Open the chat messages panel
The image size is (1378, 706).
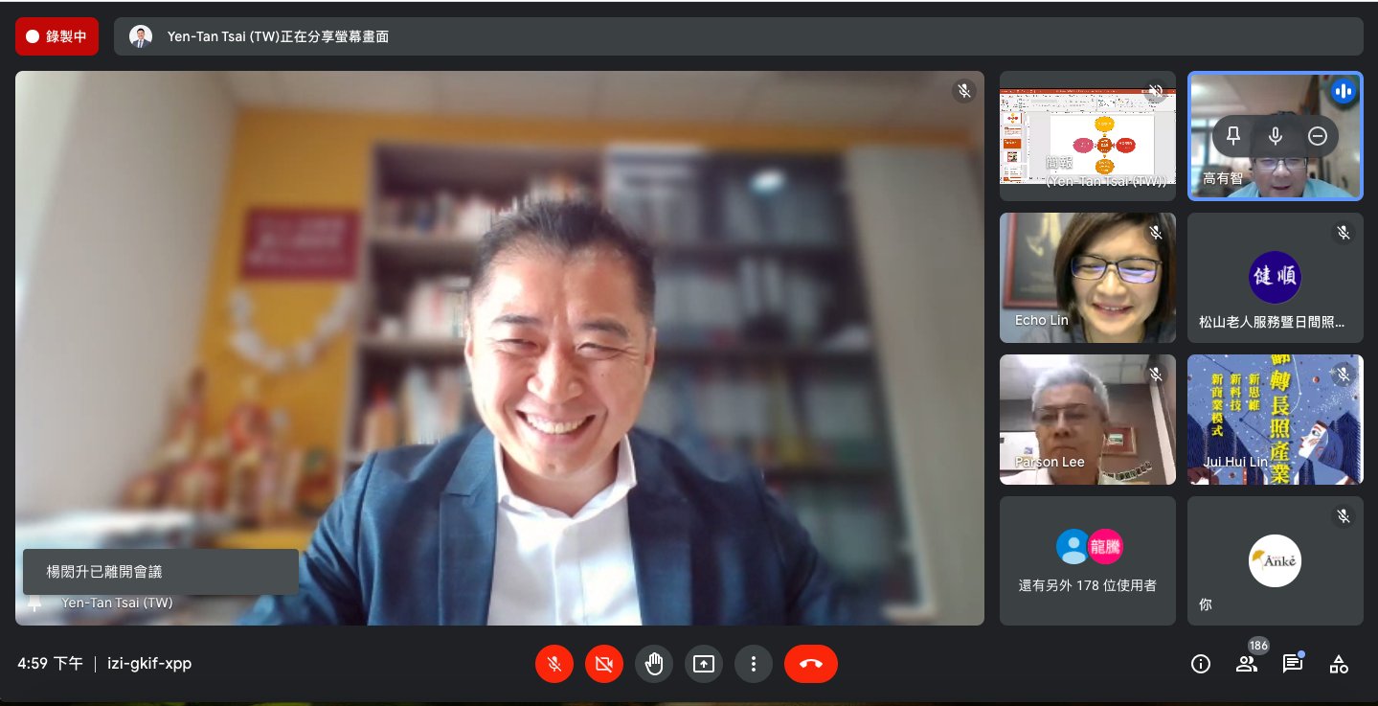click(1293, 664)
